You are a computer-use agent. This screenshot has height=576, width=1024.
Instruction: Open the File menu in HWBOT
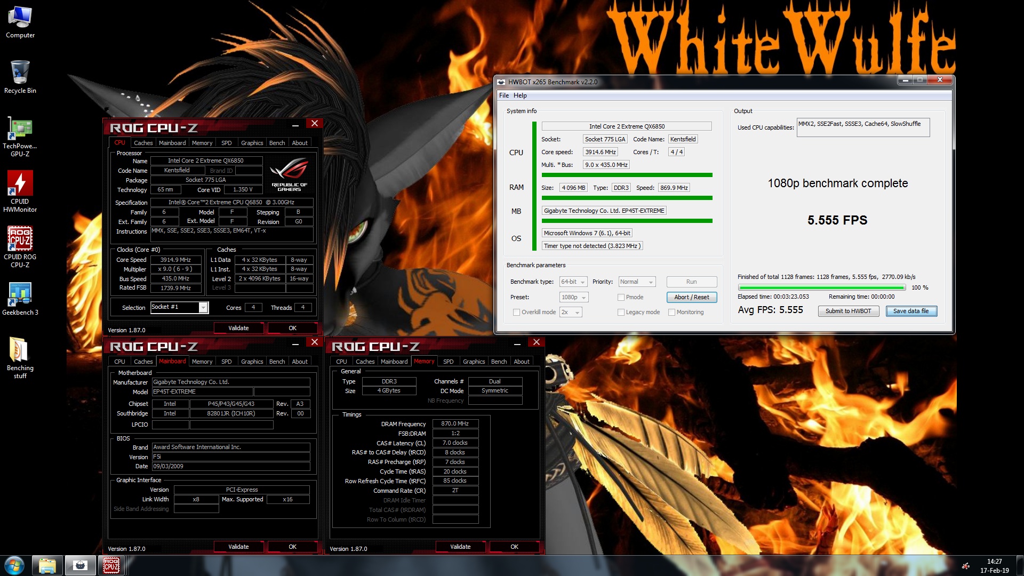504,95
